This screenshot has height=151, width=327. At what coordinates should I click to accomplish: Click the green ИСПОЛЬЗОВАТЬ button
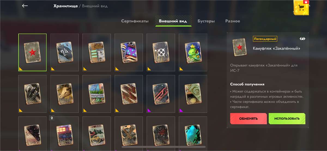[x=287, y=119]
